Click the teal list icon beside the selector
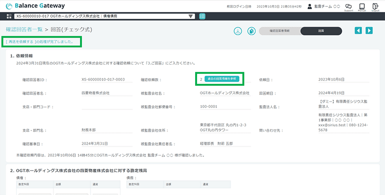 (202, 16)
